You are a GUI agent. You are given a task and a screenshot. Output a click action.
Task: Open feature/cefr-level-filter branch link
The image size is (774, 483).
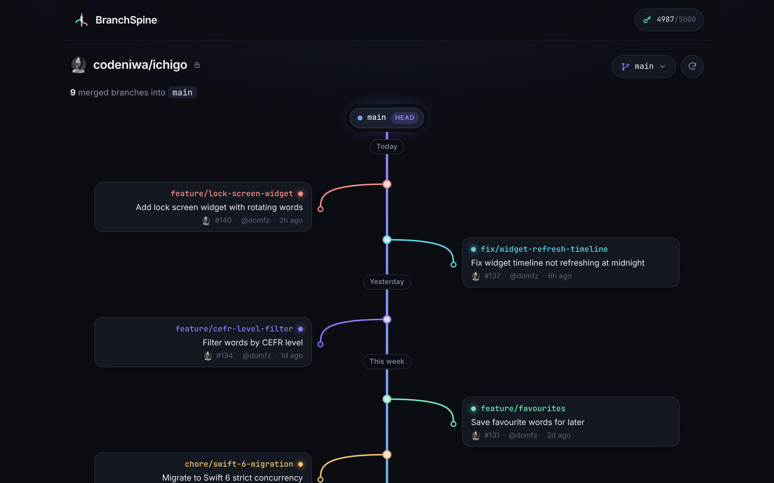coord(234,329)
